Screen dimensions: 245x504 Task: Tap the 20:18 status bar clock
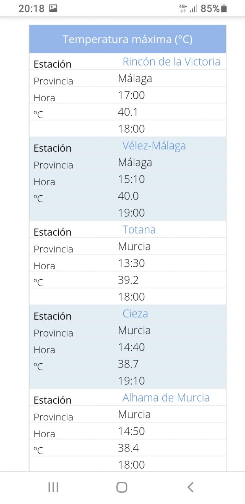(x=31, y=8)
